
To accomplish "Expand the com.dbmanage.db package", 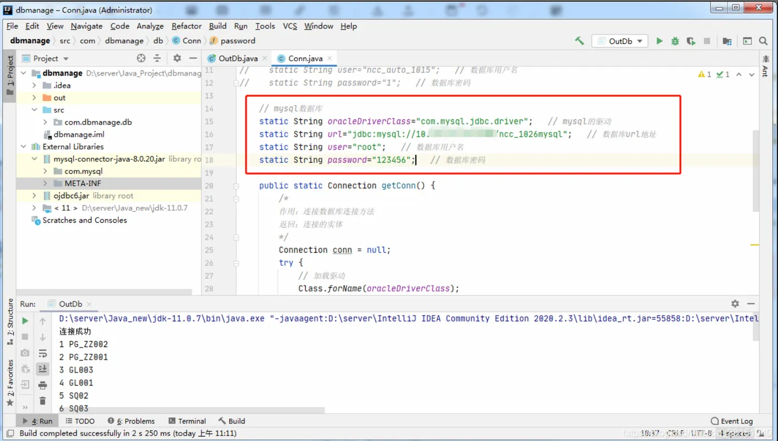I will (x=46, y=122).
